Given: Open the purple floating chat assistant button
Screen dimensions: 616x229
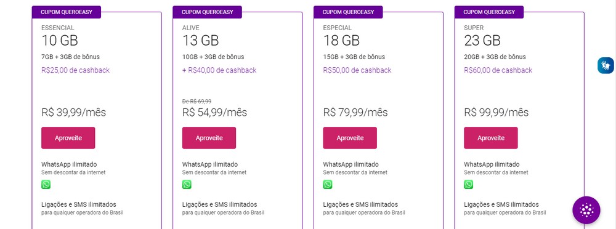Looking at the screenshot, I should (586, 210).
